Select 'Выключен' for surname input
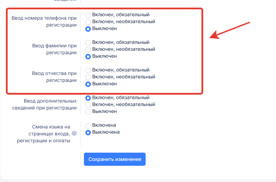The width and height of the screenshot is (276, 182). (88, 56)
